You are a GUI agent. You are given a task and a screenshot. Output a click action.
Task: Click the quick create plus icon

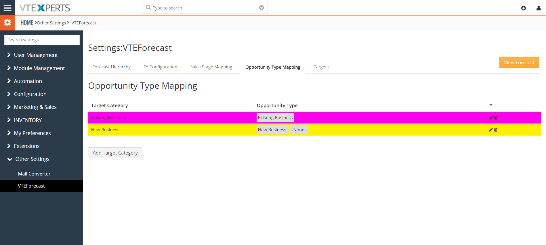(x=524, y=8)
